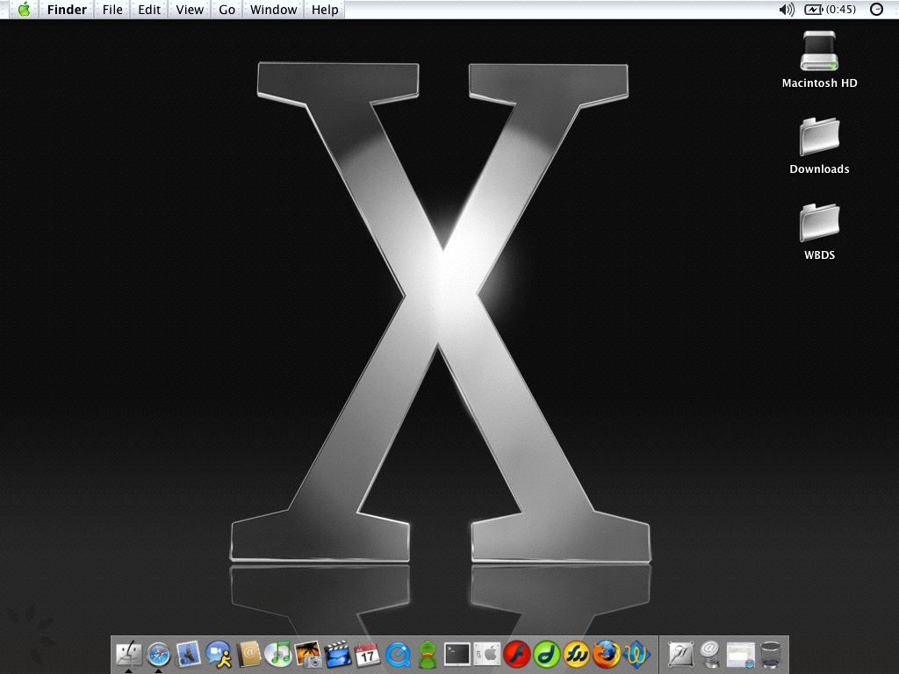Open iPhoto in the dock
The width and height of the screenshot is (899, 674).
[x=308, y=654]
